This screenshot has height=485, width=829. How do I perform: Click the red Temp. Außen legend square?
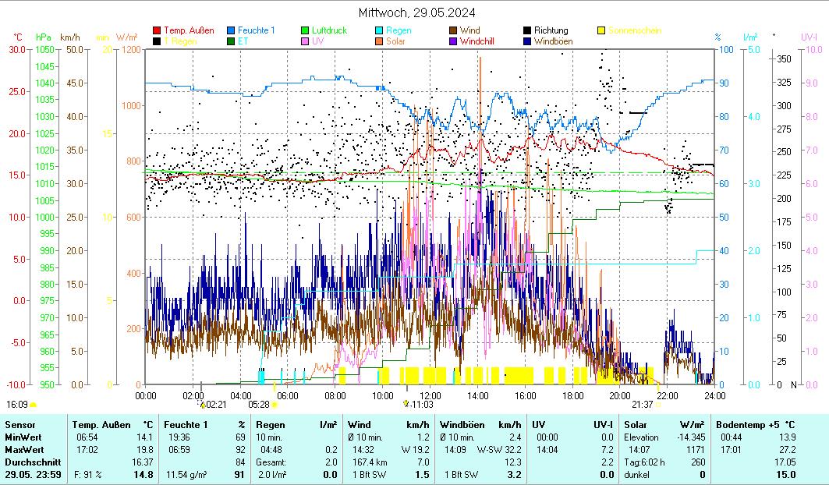coord(157,31)
